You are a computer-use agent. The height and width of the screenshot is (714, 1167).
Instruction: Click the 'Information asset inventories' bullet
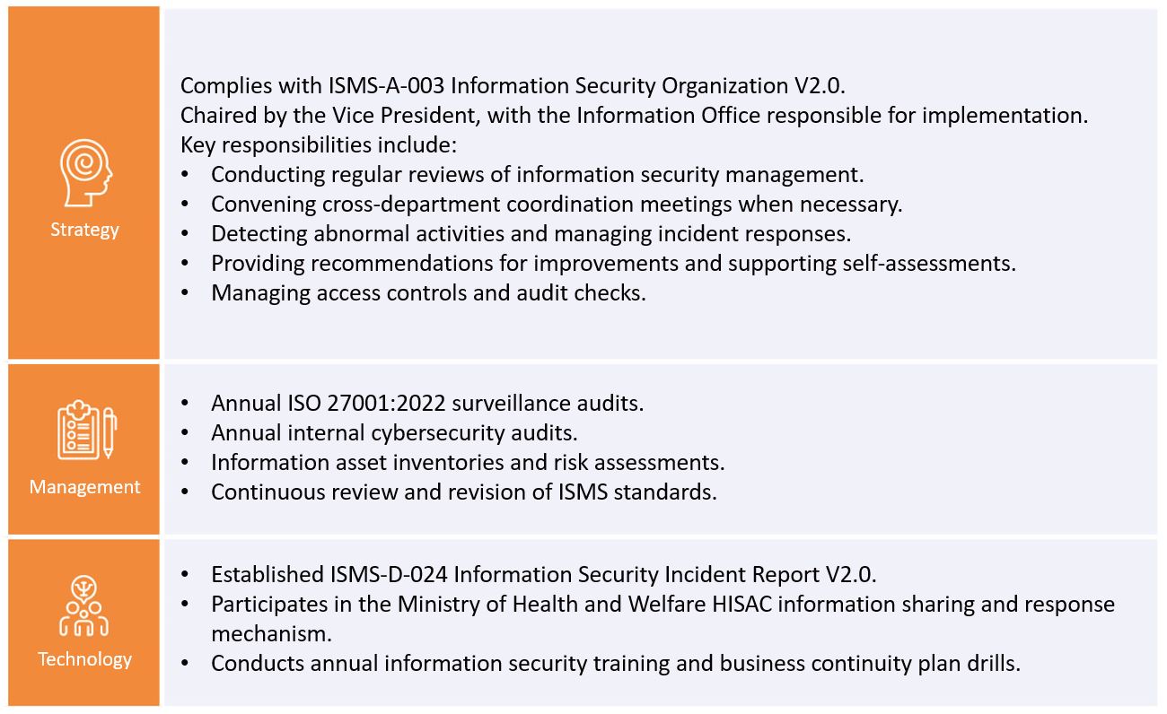[x=468, y=463]
